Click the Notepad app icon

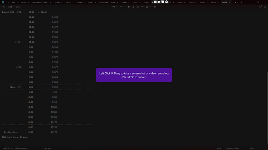(3, 2)
